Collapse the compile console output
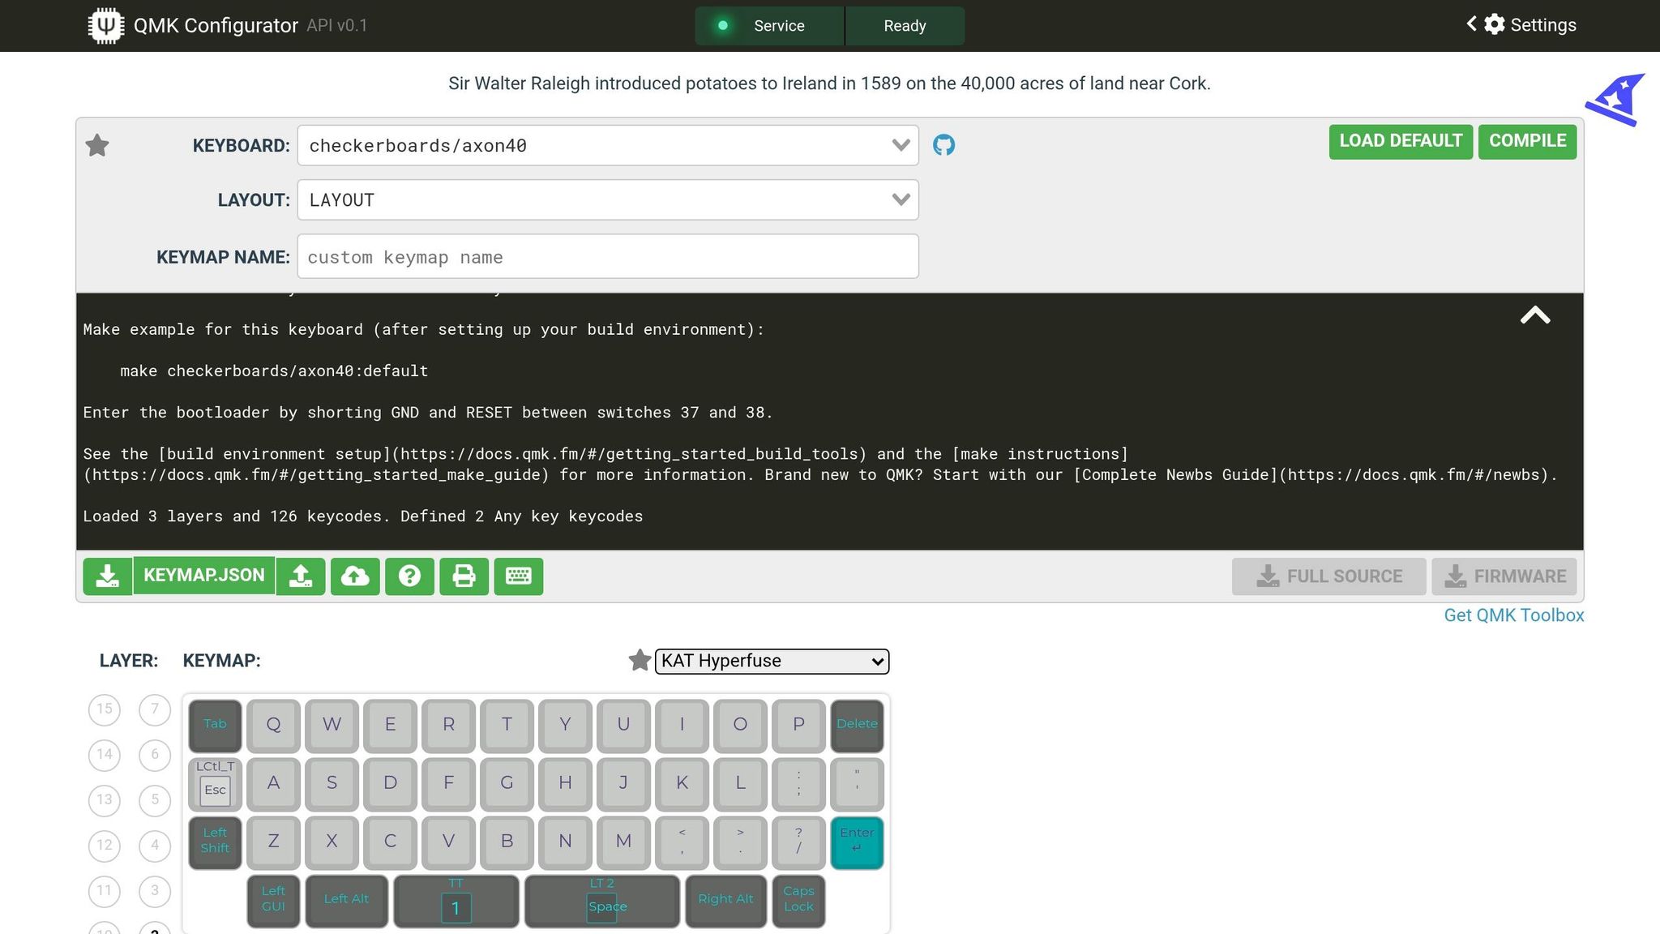 1536,316
